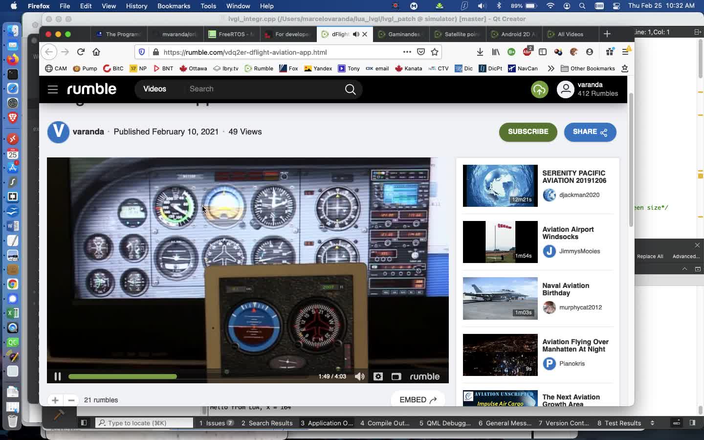Screen dimensions: 704x440
Task: Click the green upload video icon
Action: (x=540, y=89)
